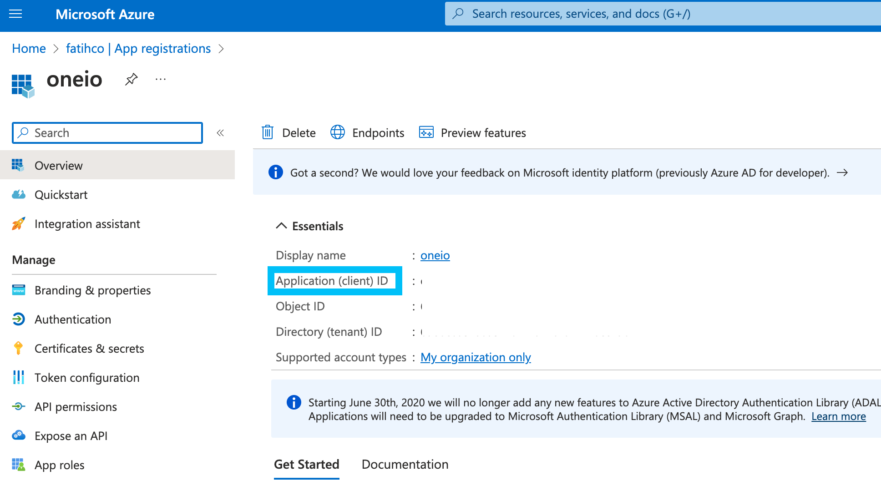
Task: Click the Directory (tenant) ID label
Action: click(x=329, y=332)
